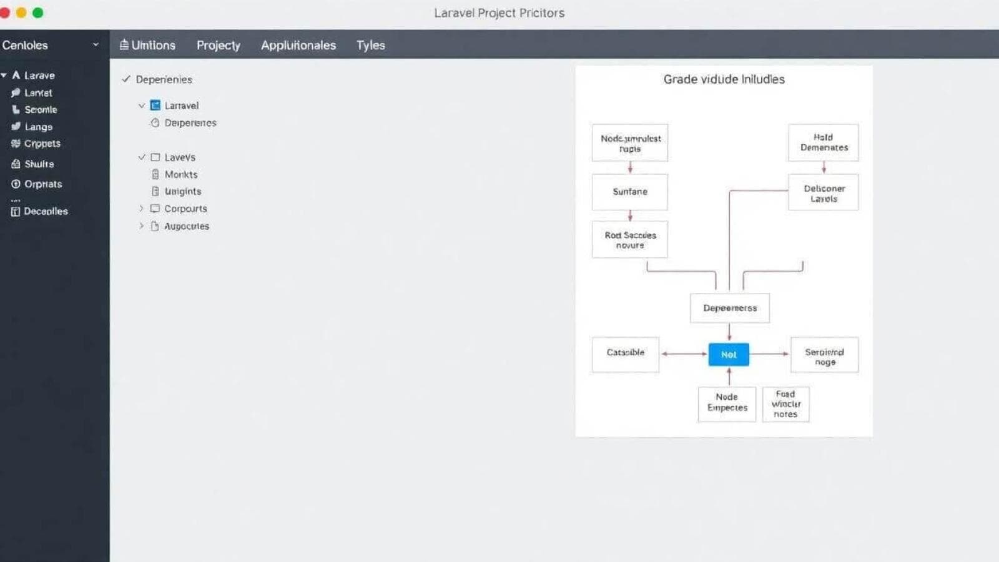Click the blue Larravel tree icon
The height and width of the screenshot is (562, 999).
click(155, 105)
